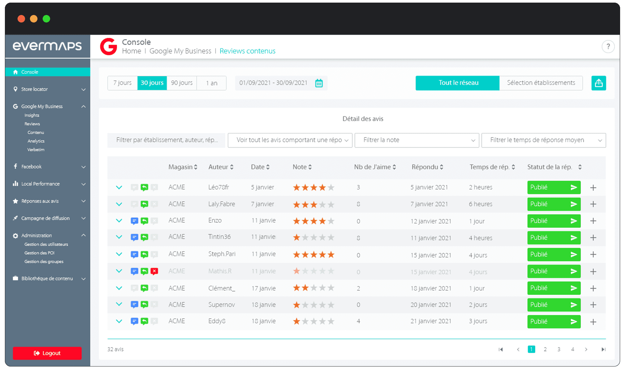The image size is (625, 374).
Task: Click the red delete icon on Mathis.R's review
Action: click(x=155, y=271)
